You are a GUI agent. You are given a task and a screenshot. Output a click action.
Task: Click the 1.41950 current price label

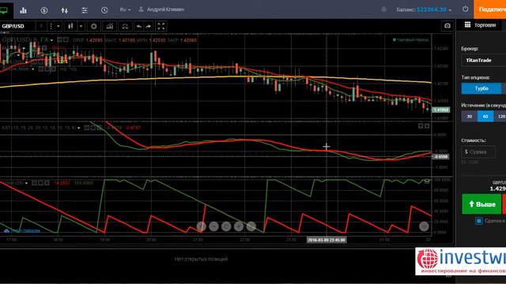click(x=441, y=110)
